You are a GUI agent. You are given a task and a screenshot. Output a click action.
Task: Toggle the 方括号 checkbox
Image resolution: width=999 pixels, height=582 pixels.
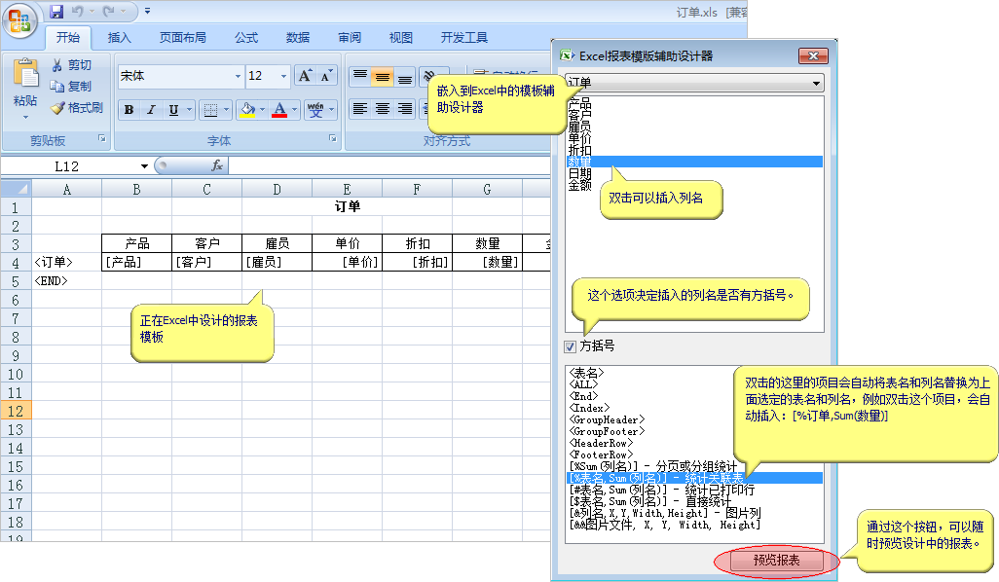click(x=571, y=346)
